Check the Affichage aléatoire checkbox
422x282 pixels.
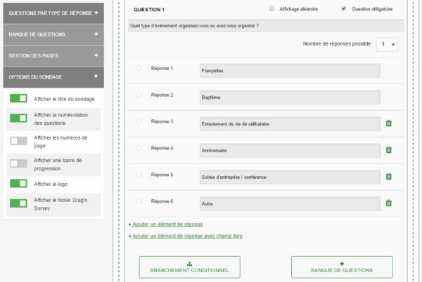tap(271, 9)
